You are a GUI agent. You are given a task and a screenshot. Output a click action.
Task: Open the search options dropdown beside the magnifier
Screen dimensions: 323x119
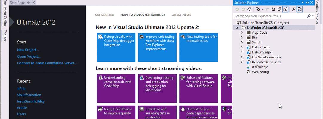[x=313, y=16]
